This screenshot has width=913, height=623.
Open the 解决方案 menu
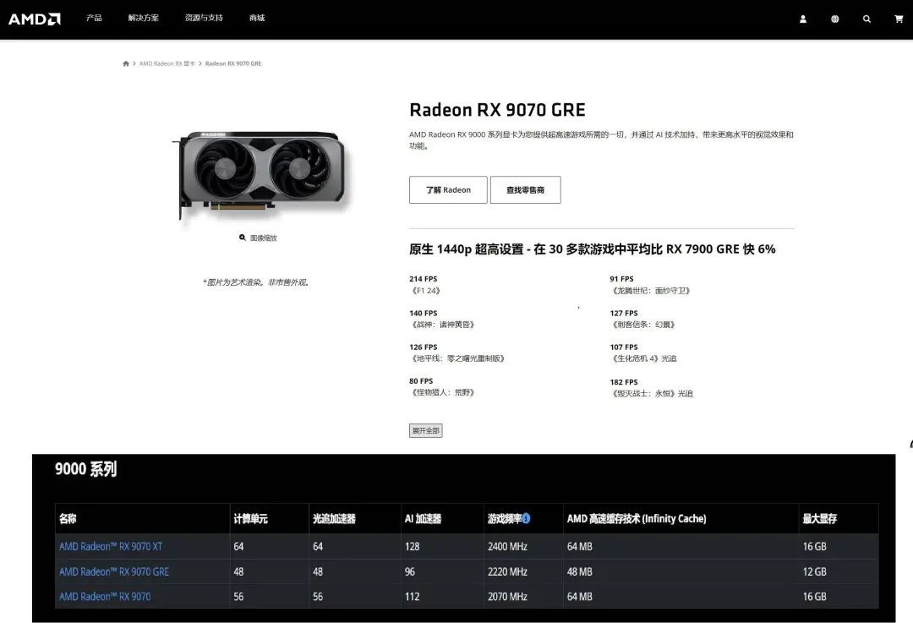click(143, 18)
